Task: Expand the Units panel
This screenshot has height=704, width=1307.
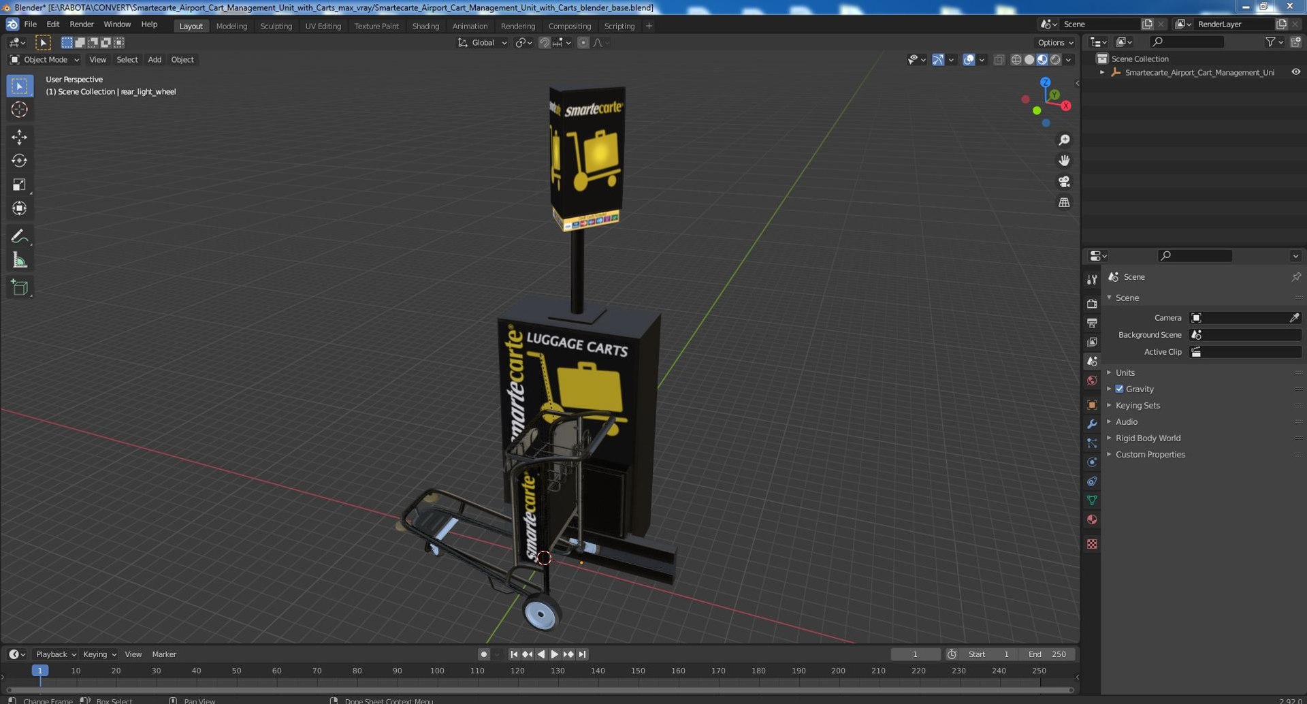Action: click(x=1125, y=372)
